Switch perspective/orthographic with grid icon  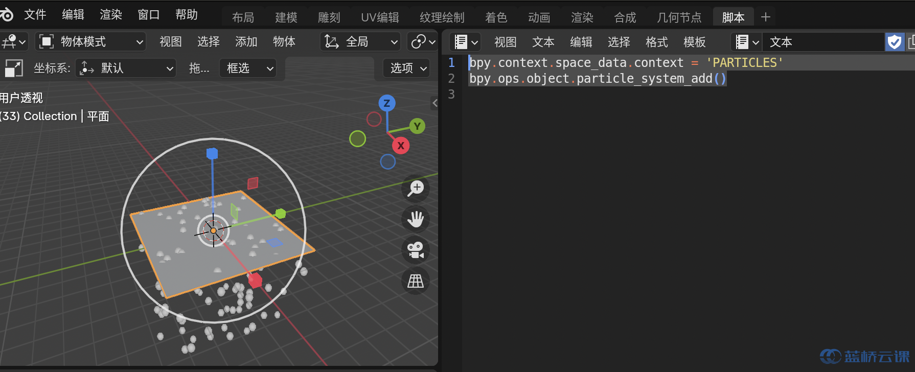[x=416, y=281]
